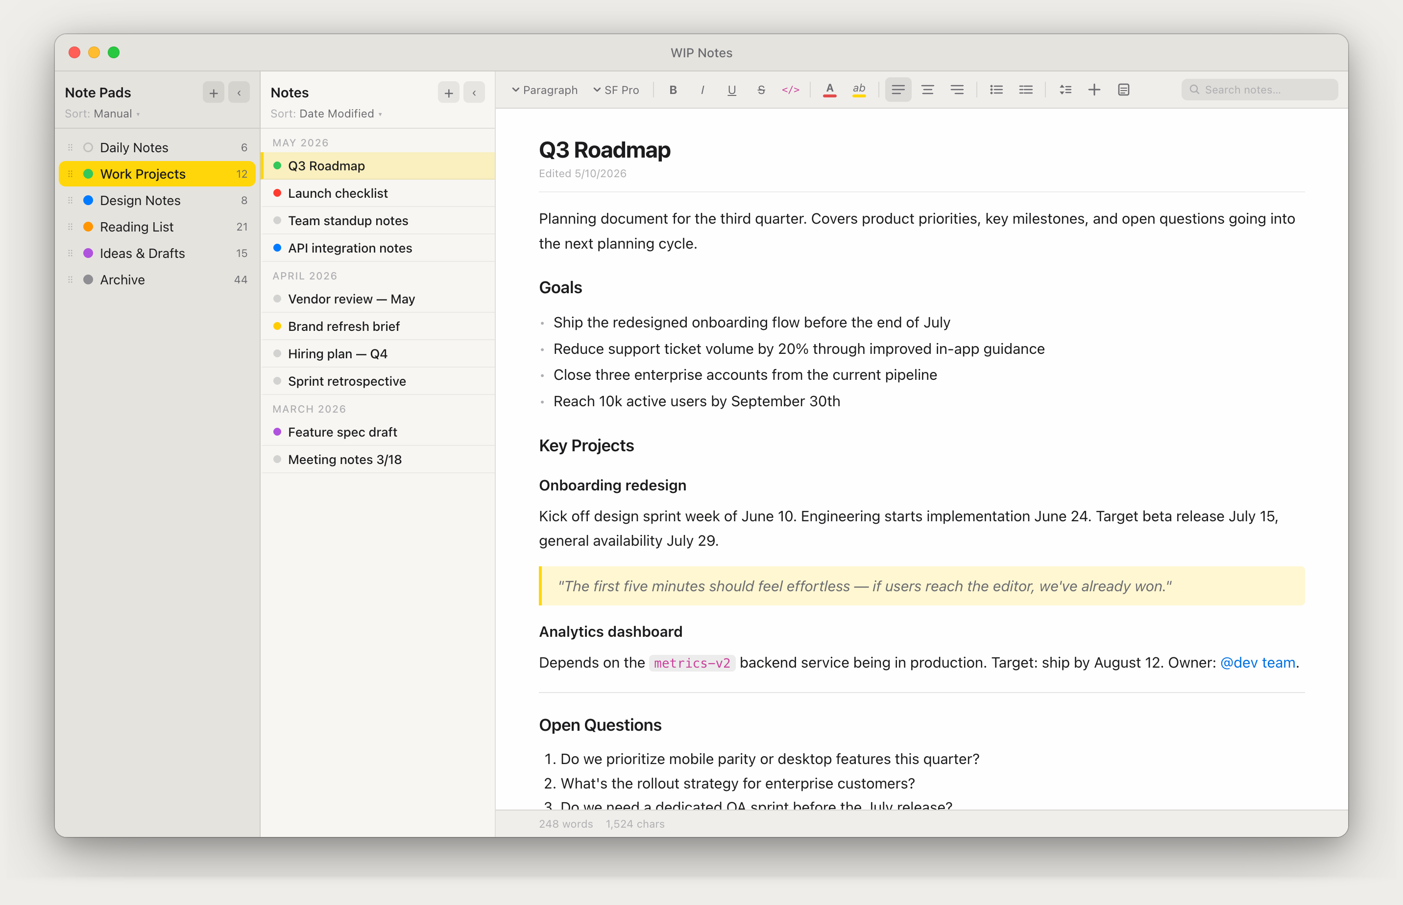
Task: Select the Work Projects note pad
Action: [157, 174]
